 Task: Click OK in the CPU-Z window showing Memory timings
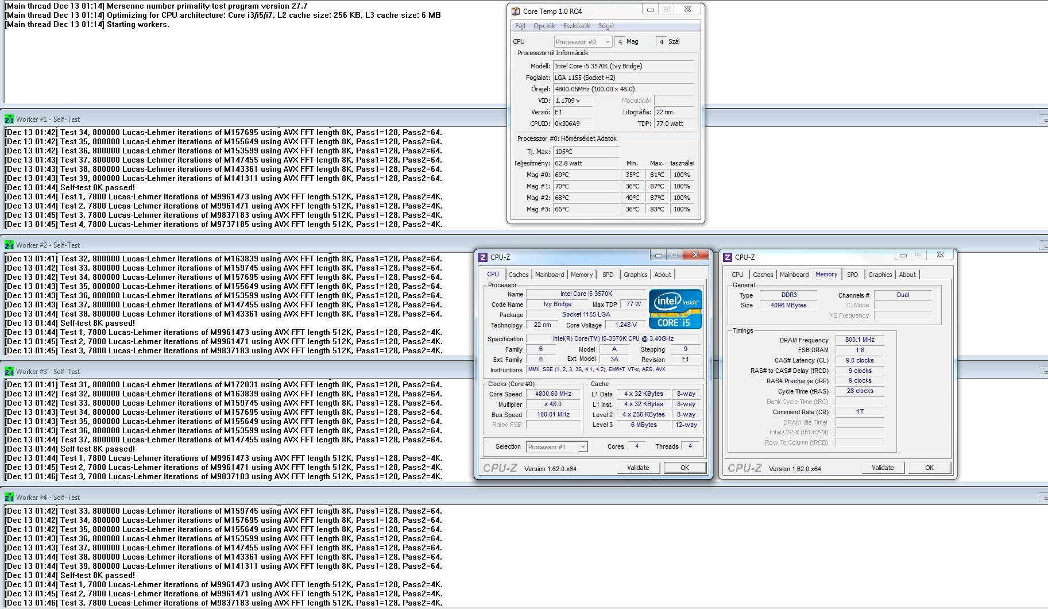pos(929,468)
